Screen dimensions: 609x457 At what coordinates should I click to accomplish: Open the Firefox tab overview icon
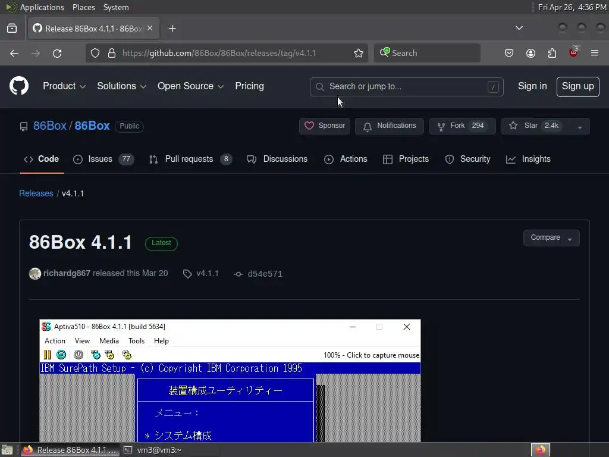point(12,29)
